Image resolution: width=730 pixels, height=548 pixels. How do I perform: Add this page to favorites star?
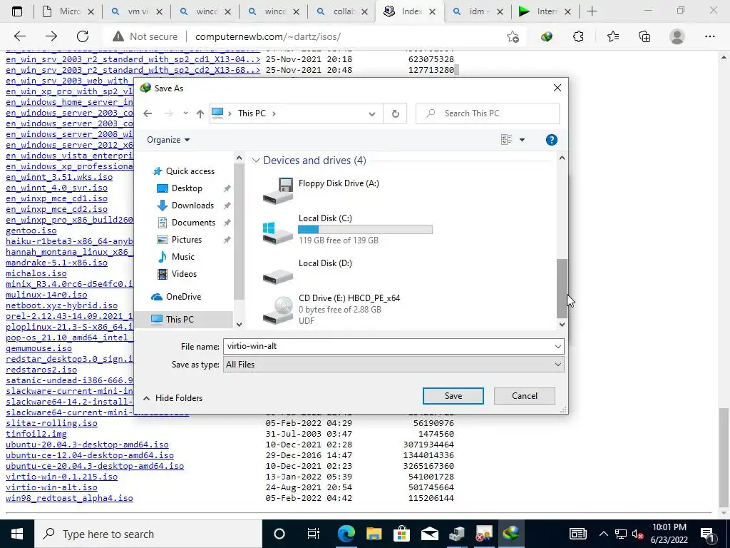click(513, 36)
